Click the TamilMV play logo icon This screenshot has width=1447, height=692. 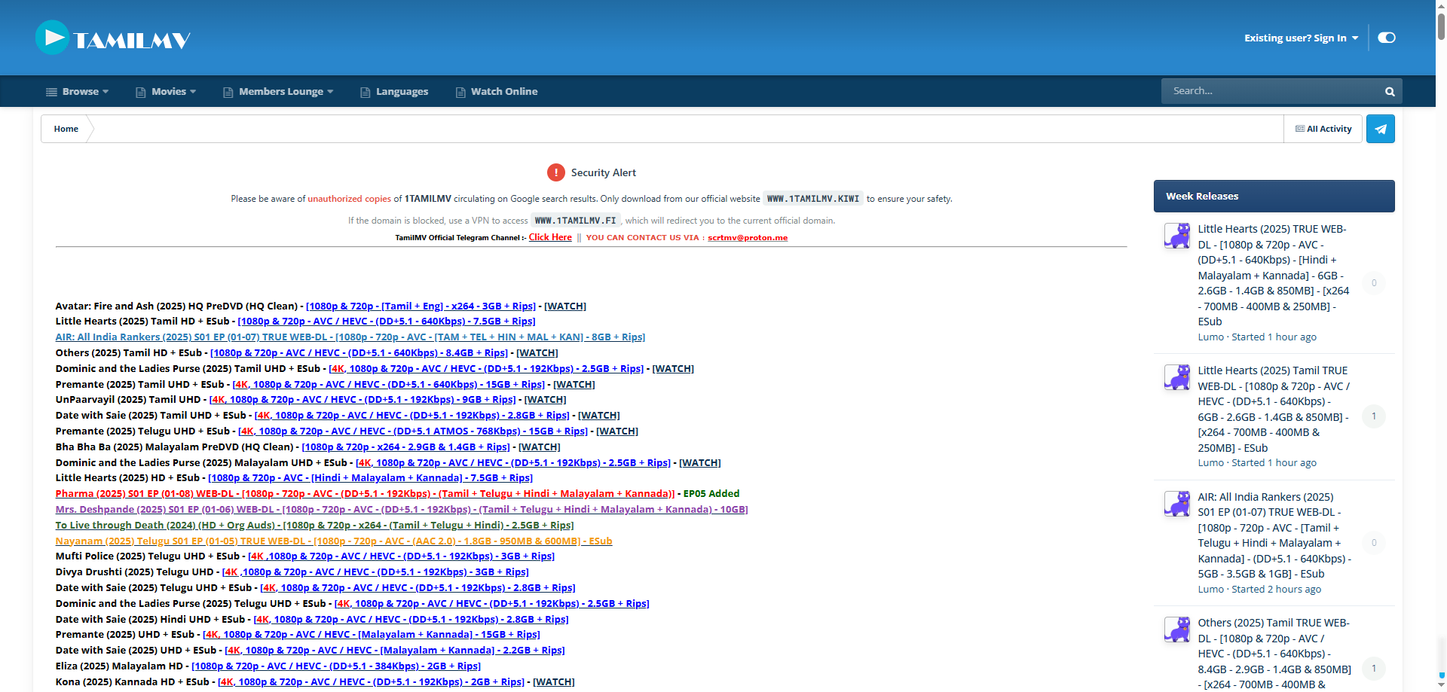51,38
